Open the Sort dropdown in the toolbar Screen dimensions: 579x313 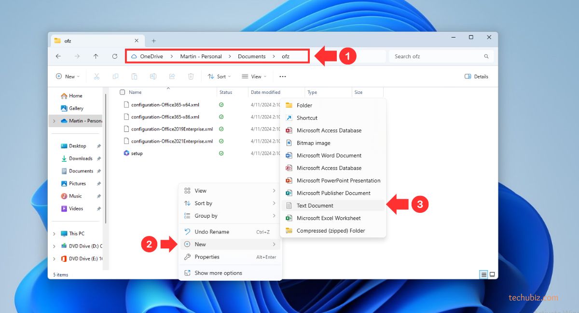click(219, 76)
